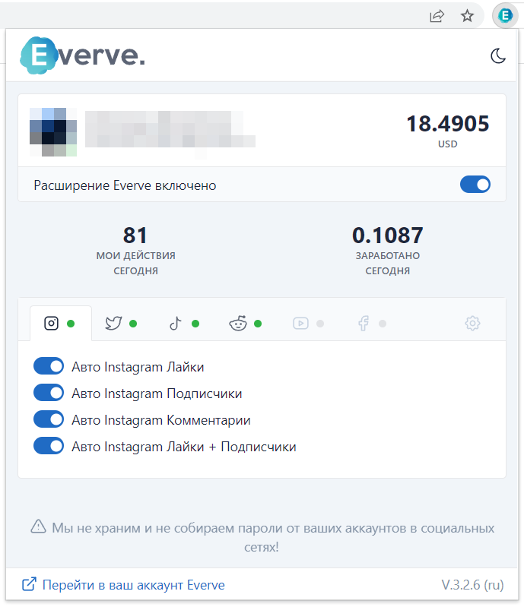Screen dimensions: 524x607
Task: Toggle Авто Instagram Лайки switch
Action: click(x=49, y=366)
